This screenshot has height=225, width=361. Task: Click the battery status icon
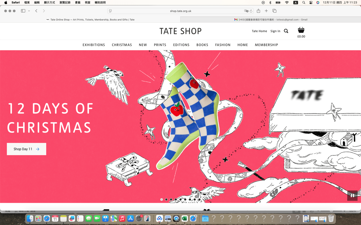(278, 2)
